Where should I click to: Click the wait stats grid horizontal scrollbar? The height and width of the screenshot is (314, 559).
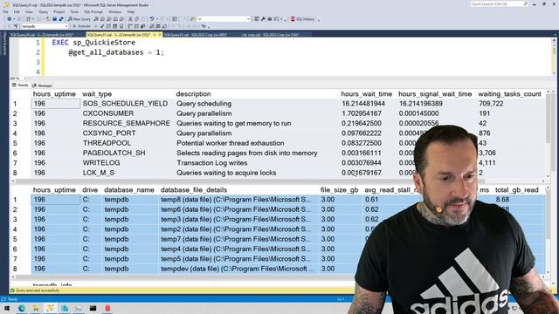click(x=277, y=181)
